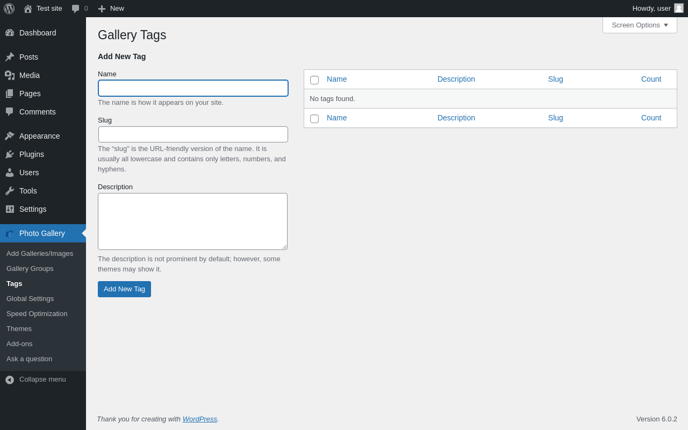The width and height of the screenshot is (688, 430).
Task: Collapse the admin sidebar menu
Action: [35, 379]
